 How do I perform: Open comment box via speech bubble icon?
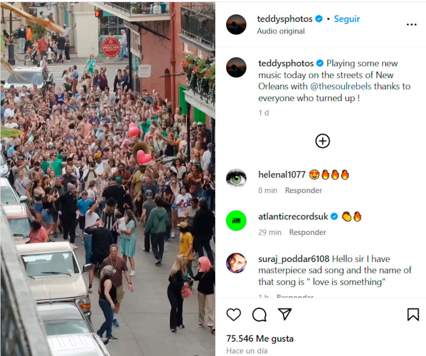(259, 315)
